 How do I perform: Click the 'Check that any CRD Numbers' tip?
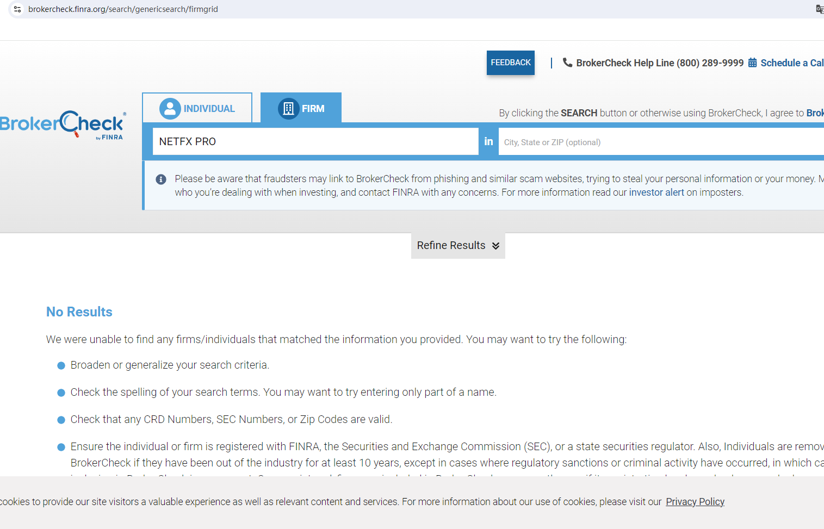coord(231,419)
